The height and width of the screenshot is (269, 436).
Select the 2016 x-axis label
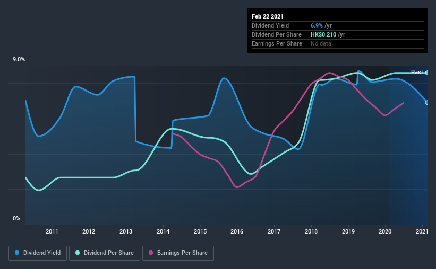(237, 231)
